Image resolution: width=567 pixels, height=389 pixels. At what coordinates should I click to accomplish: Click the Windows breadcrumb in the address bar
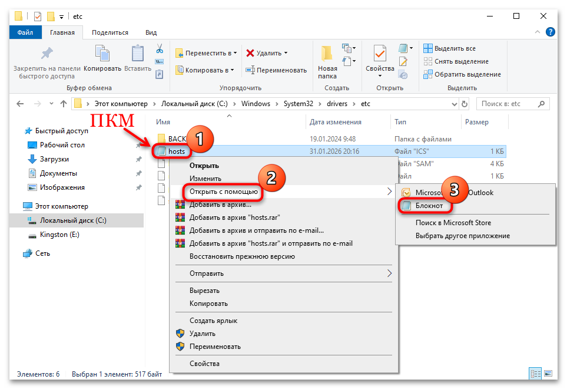256,104
